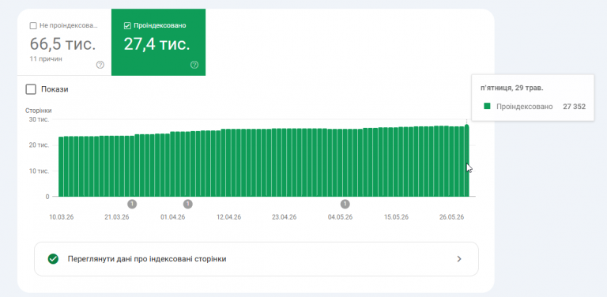
Task: Click green check icon beside Переглянути дані
Action: [x=53, y=259]
